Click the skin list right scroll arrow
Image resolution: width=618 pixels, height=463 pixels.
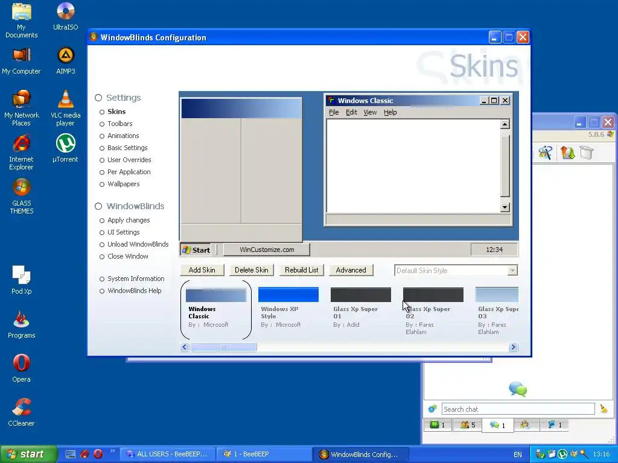click(x=513, y=347)
